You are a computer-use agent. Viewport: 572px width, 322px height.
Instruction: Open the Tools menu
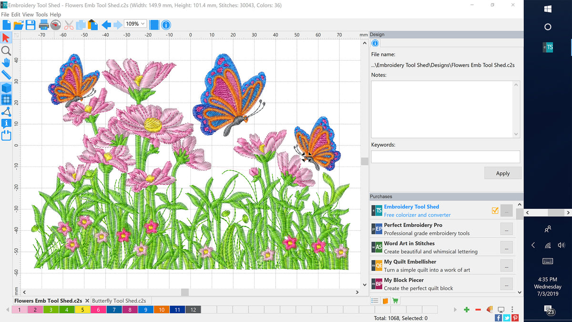point(41,15)
